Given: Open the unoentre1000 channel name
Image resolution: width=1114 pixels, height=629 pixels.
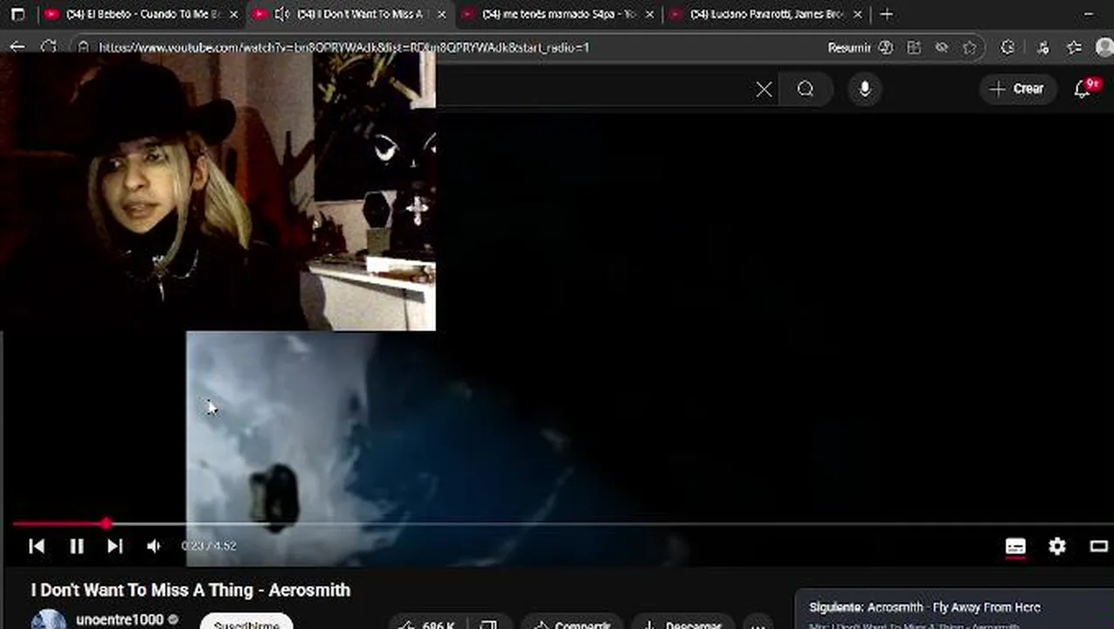Looking at the screenshot, I should (x=120, y=619).
